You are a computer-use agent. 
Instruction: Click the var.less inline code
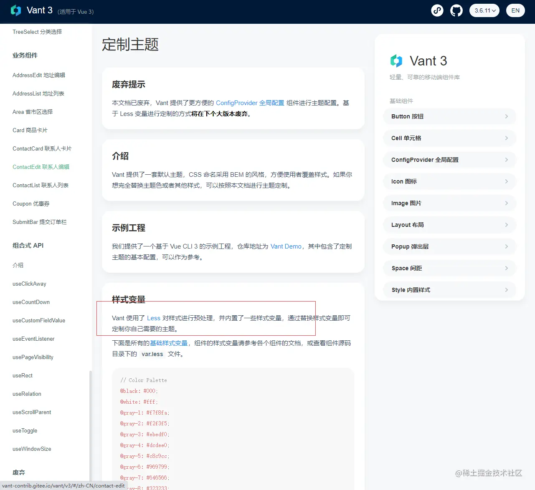tap(152, 354)
